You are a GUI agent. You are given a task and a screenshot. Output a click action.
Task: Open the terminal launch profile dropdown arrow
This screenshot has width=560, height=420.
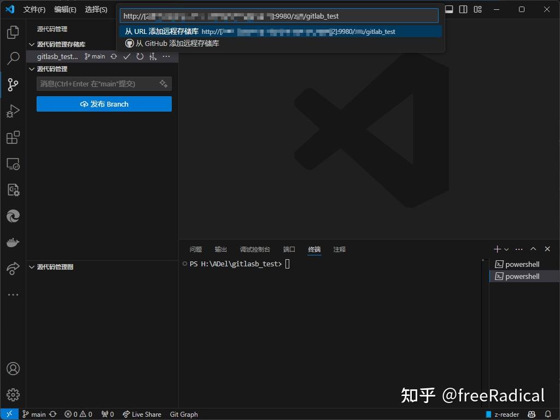(506, 249)
